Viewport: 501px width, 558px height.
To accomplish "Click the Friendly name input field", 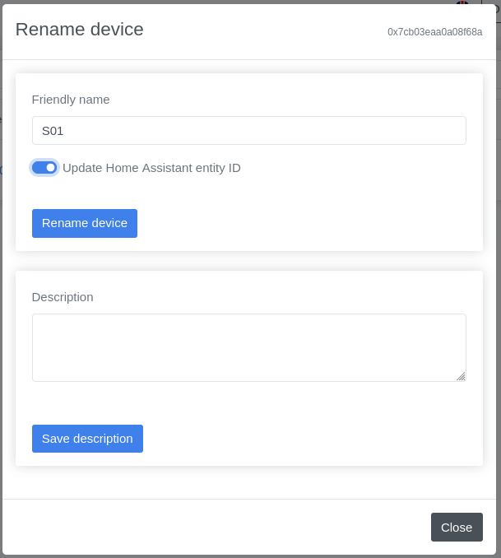I will tap(249, 130).
